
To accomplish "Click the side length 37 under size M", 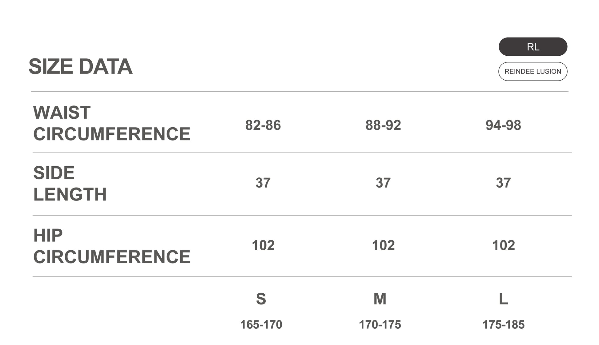I will point(383,183).
